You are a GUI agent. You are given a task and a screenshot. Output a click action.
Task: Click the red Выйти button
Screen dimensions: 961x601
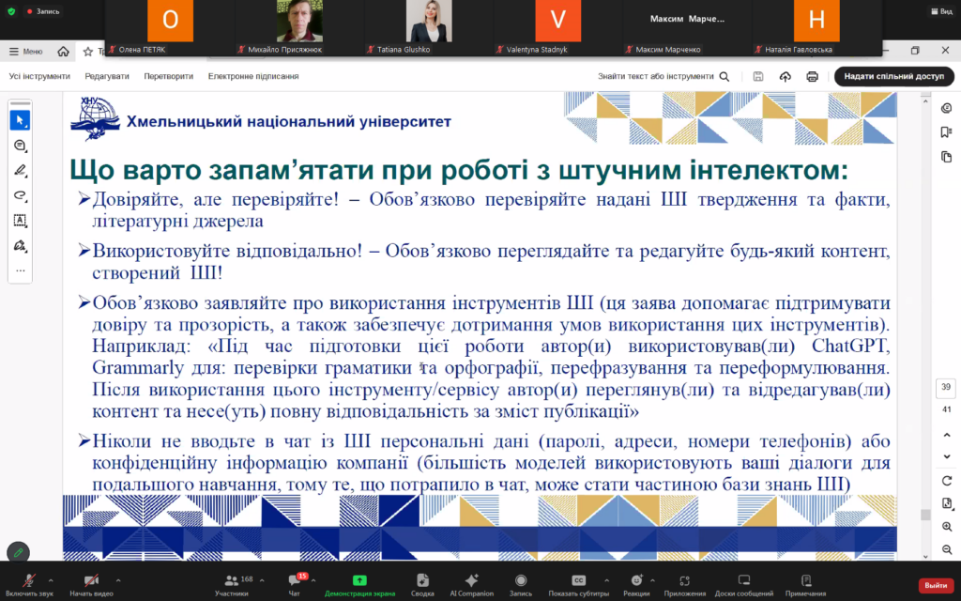pyautogui.click(x=935, y=585)
